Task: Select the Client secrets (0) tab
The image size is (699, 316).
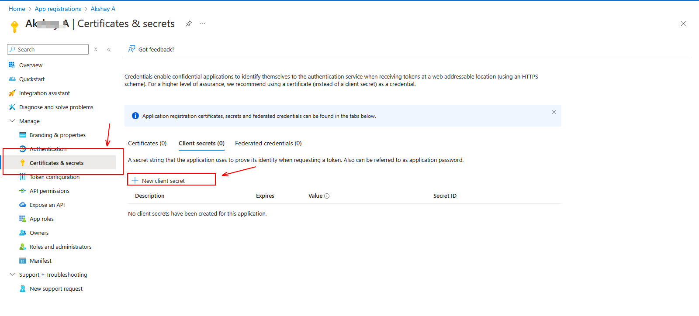Action: coord(201,143)
